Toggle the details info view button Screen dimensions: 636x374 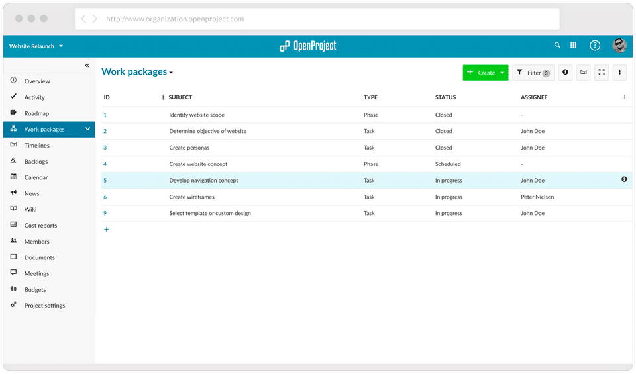click(x=565, y=73)
